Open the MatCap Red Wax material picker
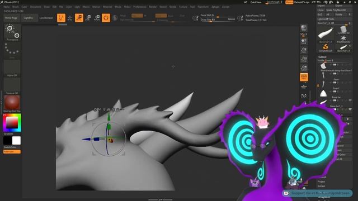 (12, 104)
